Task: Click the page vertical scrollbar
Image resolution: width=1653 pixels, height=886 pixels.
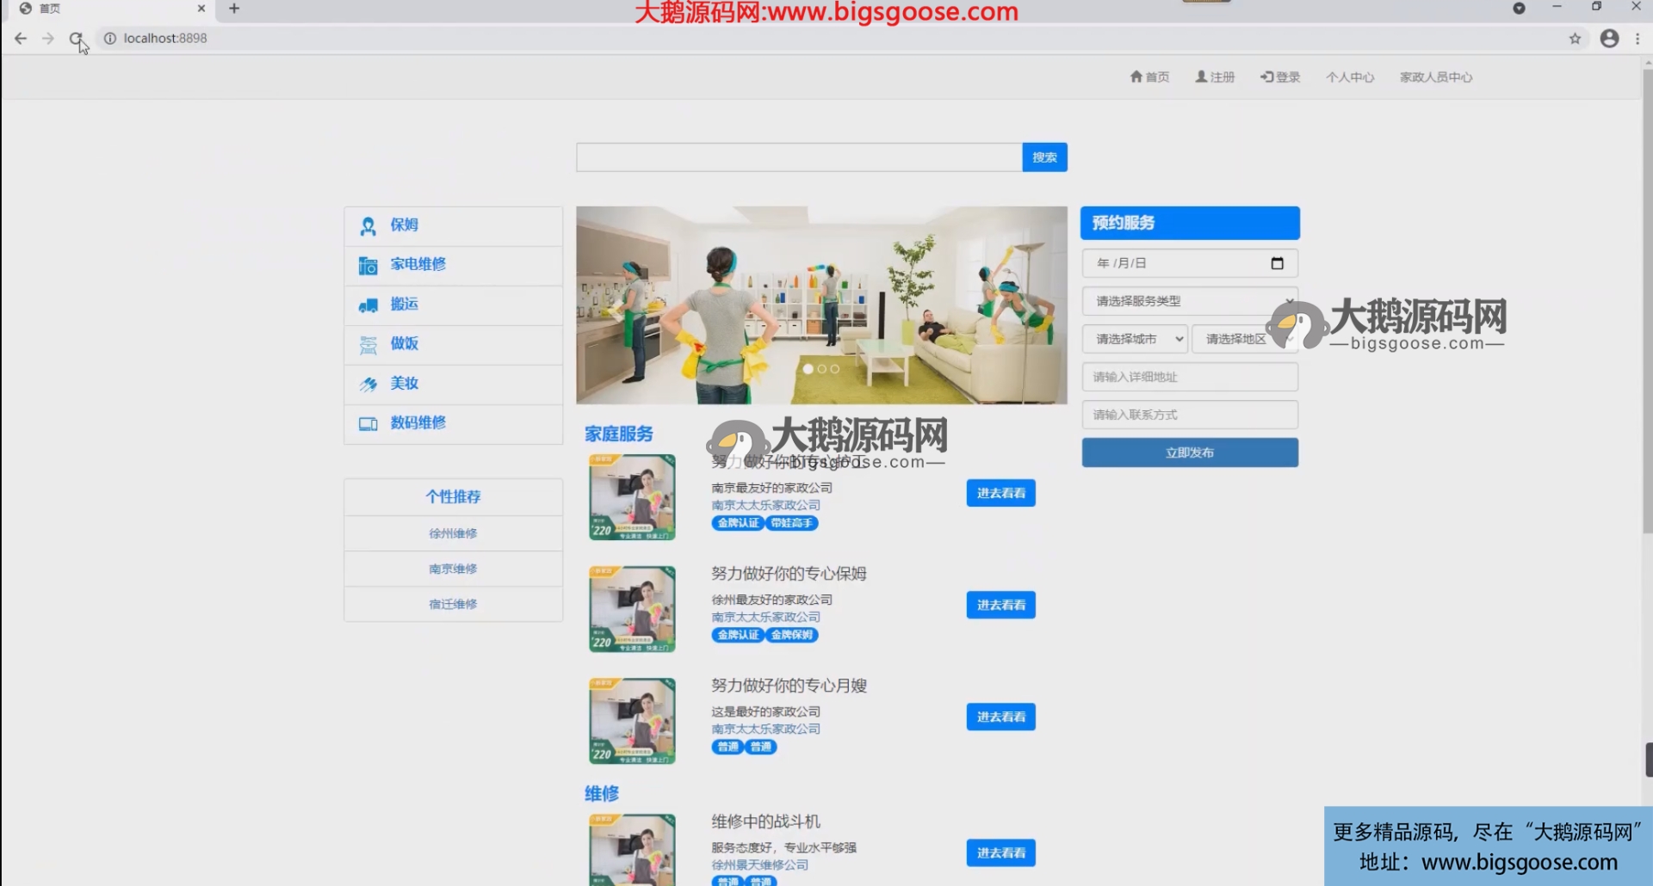Action: tap(1647, 301)
